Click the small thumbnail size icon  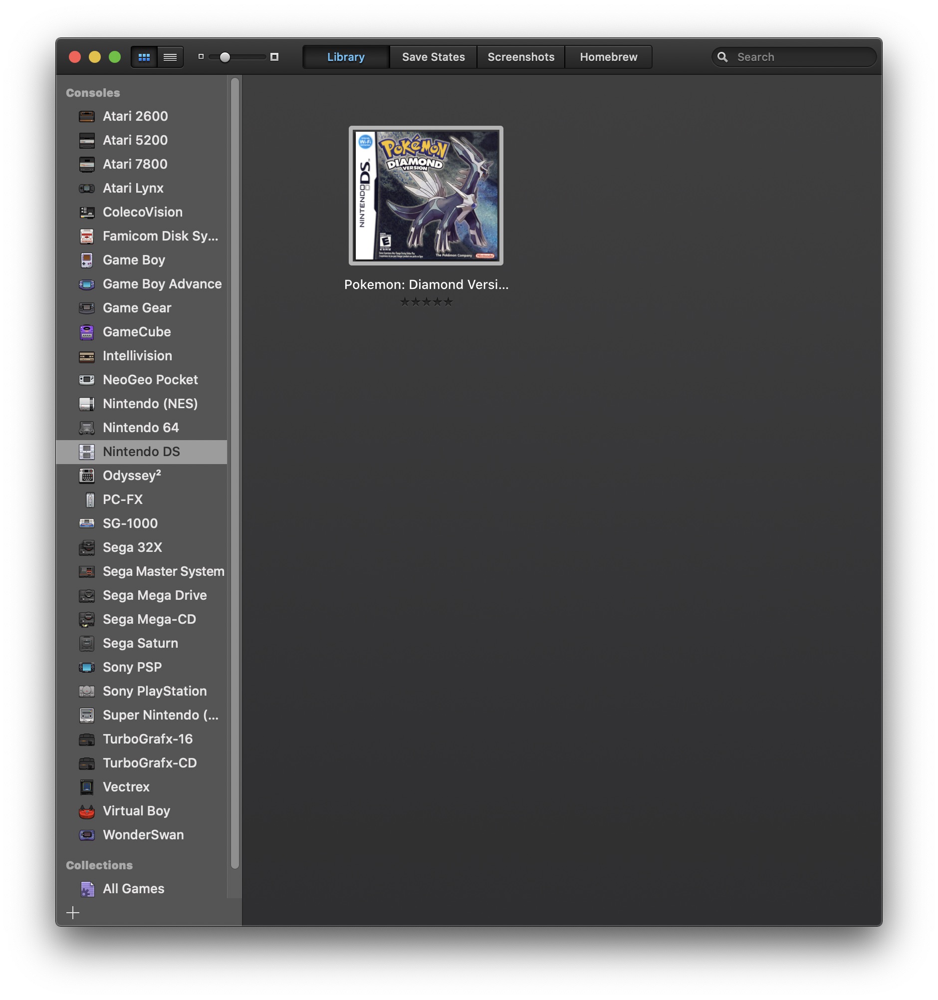tap(201, 57)
